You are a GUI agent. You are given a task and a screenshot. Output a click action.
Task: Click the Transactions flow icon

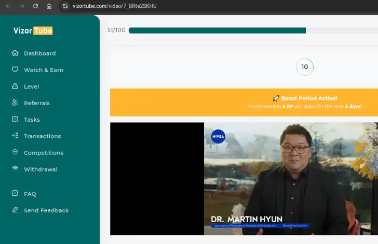tap(15, 136)
